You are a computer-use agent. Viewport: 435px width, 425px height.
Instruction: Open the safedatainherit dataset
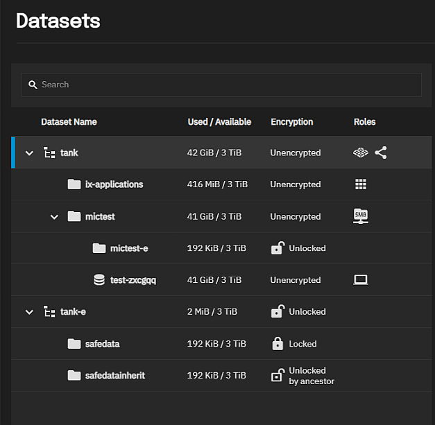[114, 375]
